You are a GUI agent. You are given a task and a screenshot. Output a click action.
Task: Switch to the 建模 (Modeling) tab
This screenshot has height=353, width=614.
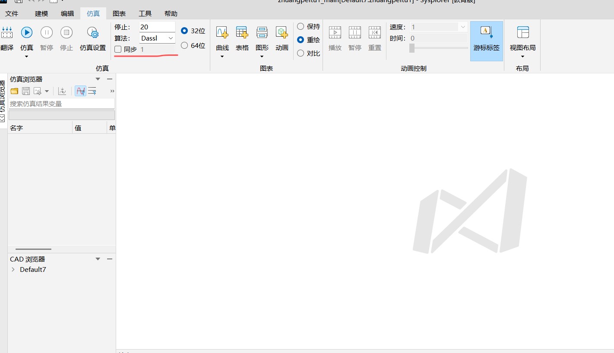(x=41, y=13)
